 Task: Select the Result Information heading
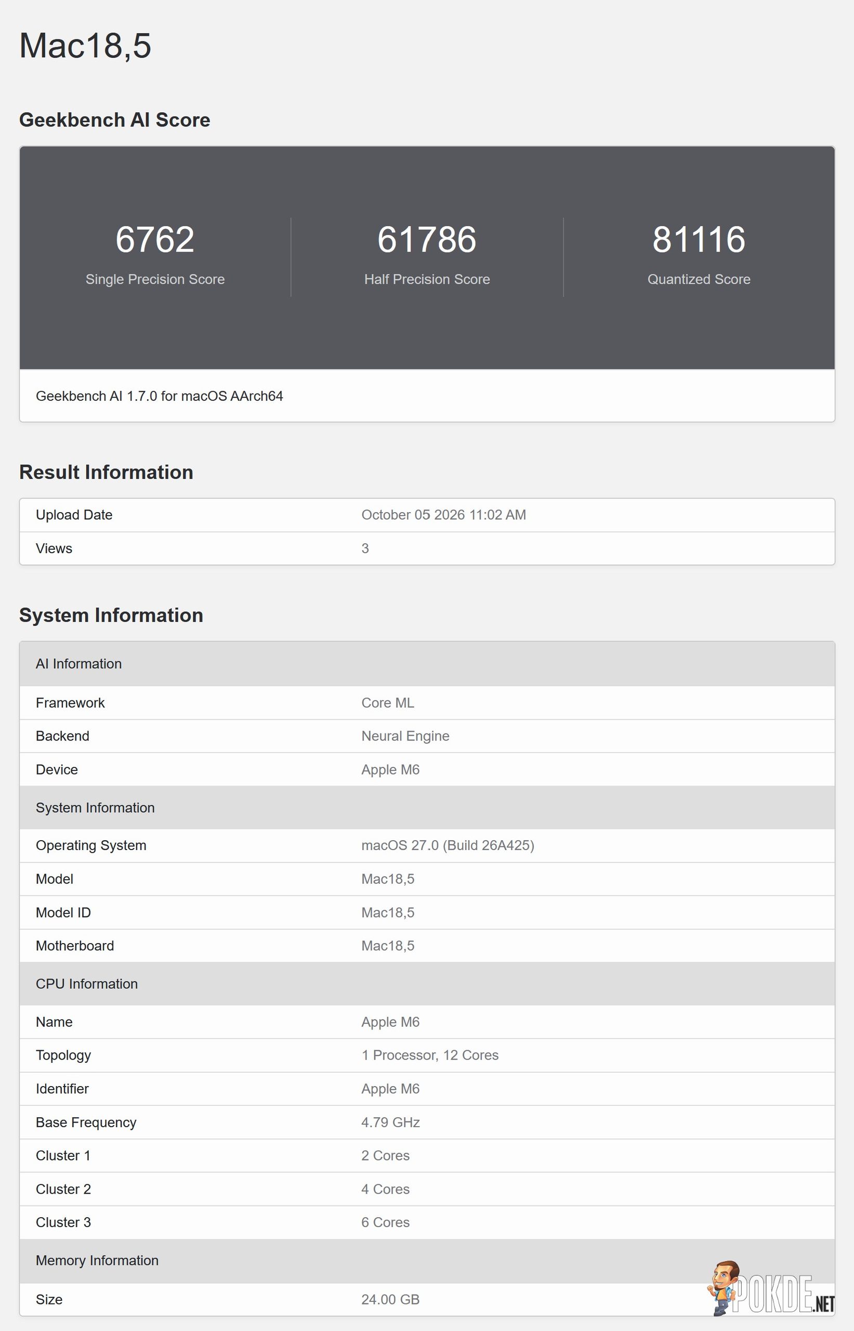[x=107, y=472]
